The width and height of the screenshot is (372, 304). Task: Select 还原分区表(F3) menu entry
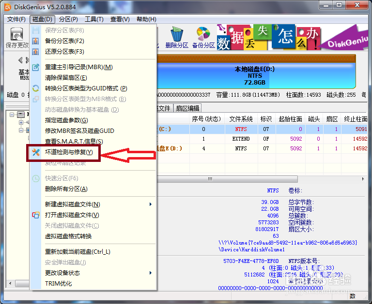(64, 52)
